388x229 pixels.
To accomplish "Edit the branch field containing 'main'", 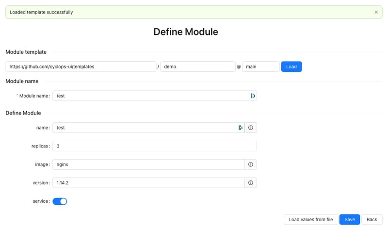I will tap(260, 66).
